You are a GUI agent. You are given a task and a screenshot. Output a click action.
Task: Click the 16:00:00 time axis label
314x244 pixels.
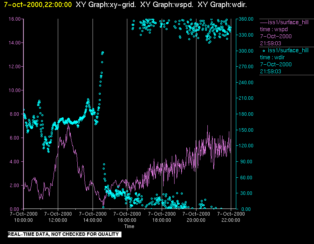pos(127,220)
